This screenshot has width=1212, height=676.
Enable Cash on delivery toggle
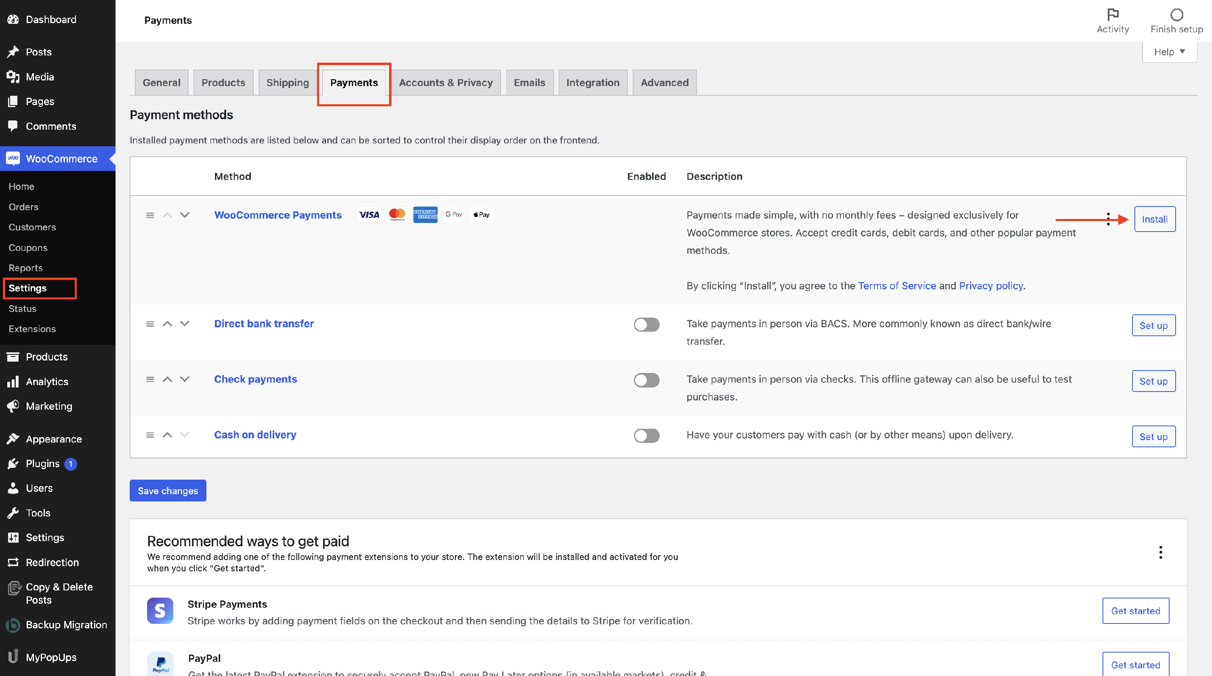[646, 435]
